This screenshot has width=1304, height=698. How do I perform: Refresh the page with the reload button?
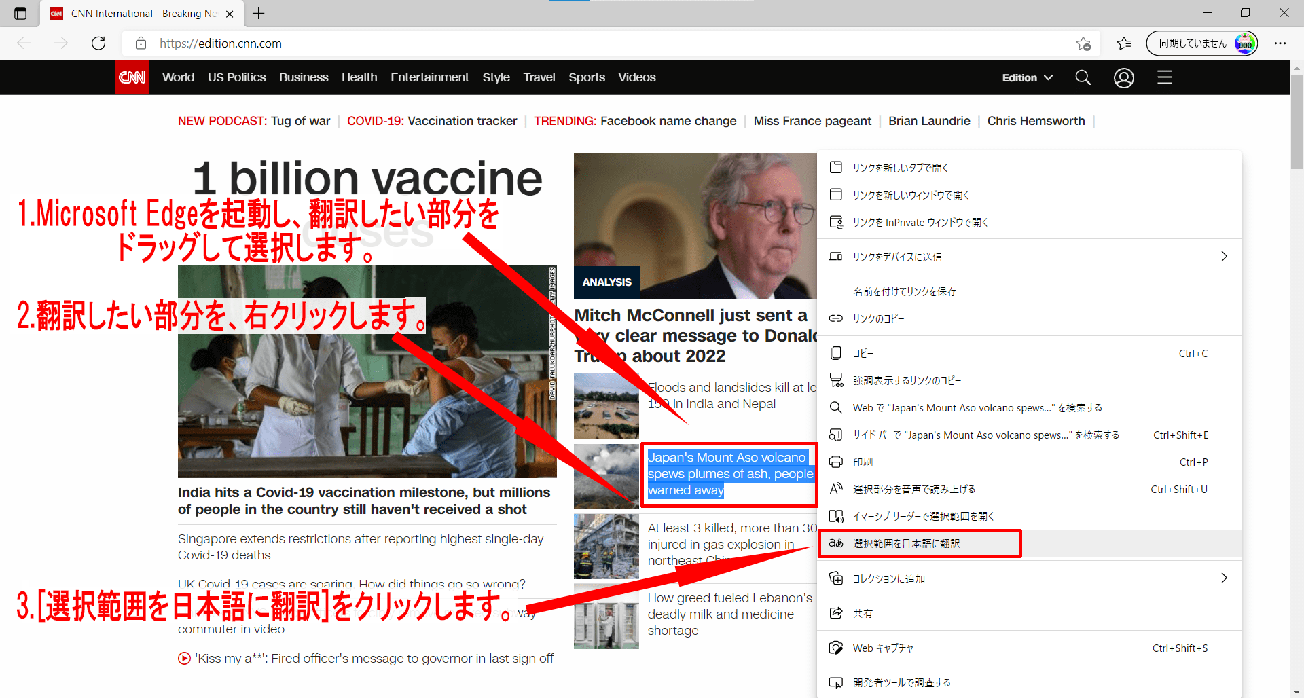[98, 43]
